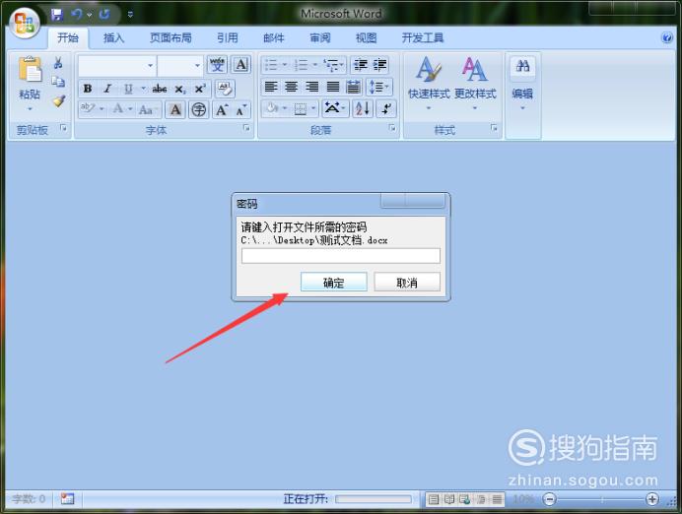The width and height of the screenshot is (682, 514).
Task: Toggle Italic formatting
Action: click(107, 89)
